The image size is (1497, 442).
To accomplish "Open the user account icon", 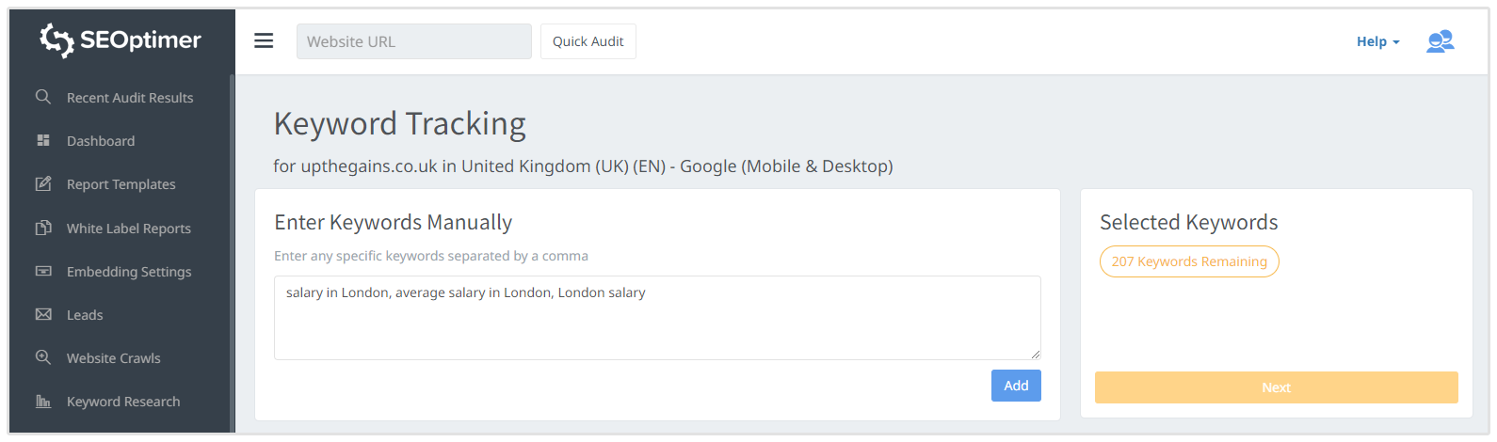I will pyautogui.click(x=1440, y=41).
